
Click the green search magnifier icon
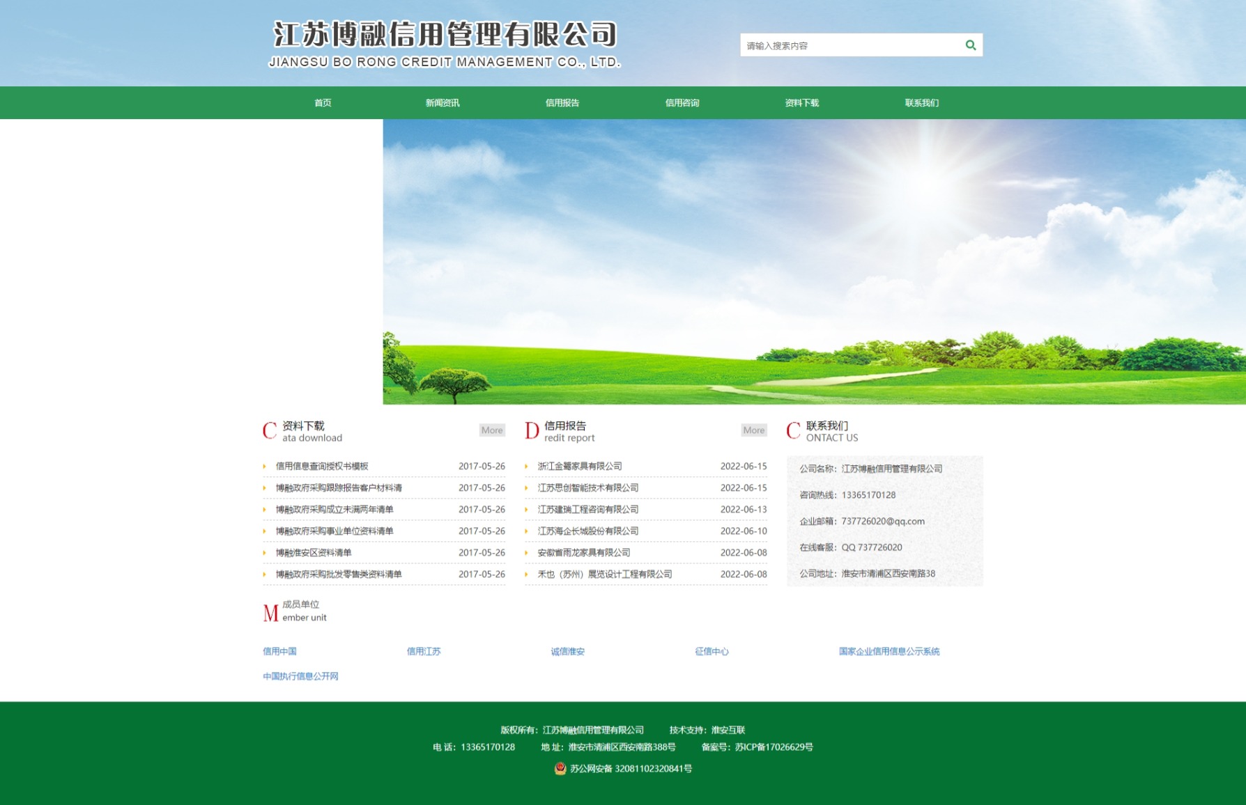(970, 45)
